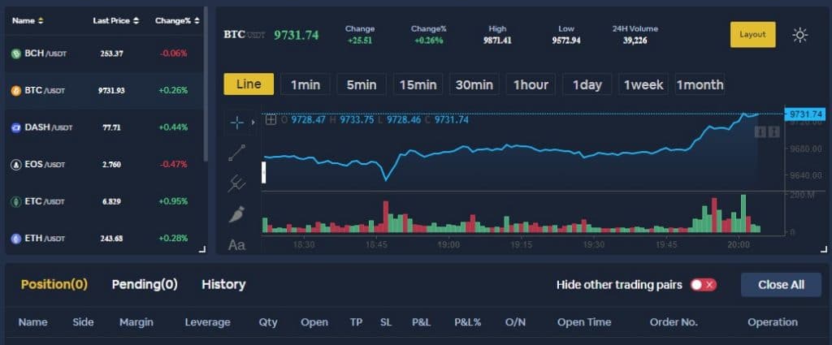
Task: Select the trend line drawing tool
Action: coord(236,153)
